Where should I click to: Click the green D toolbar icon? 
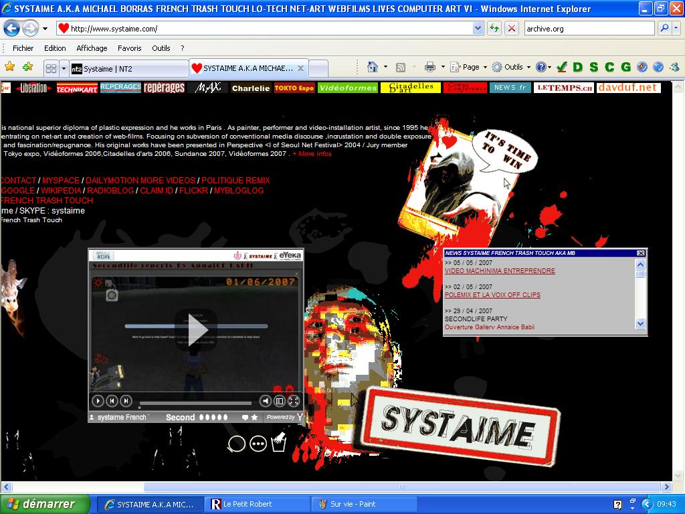(x=577, y=67)
